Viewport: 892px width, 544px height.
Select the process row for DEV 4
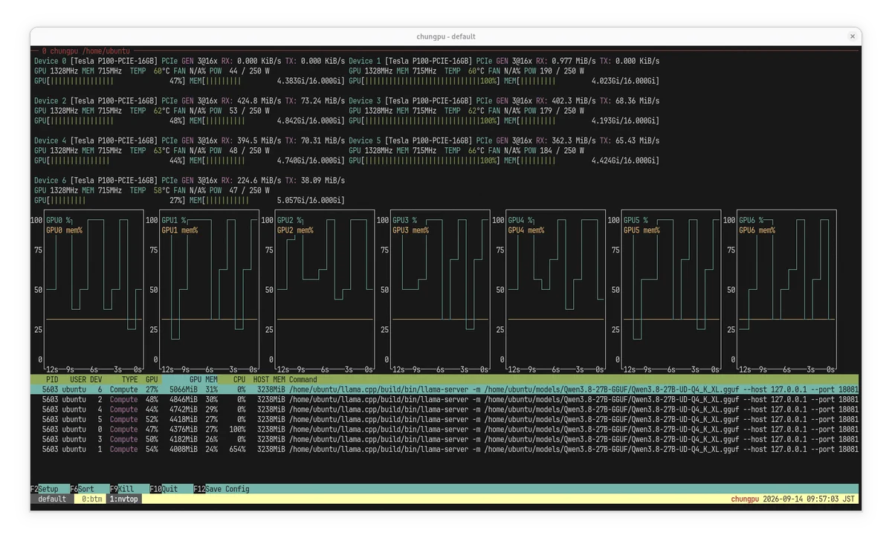coord(445,409)
